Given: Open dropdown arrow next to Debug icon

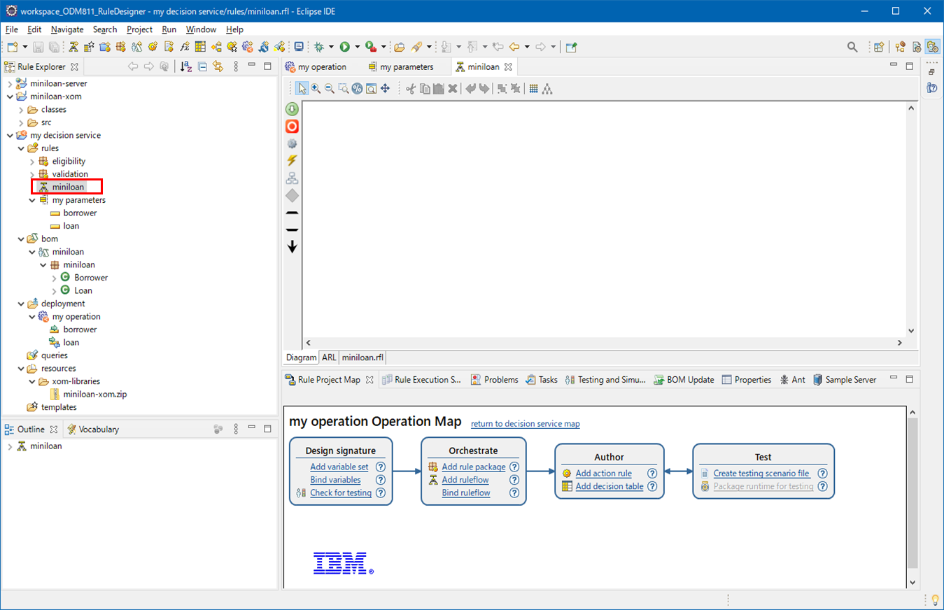Looking at the screenshot, I should [x=332, y=47].
